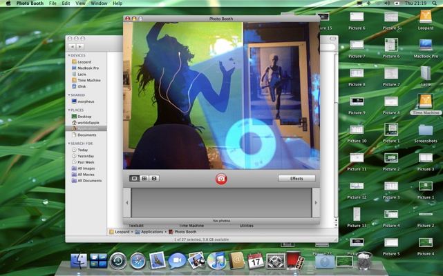Screen dimensions: 443x276
Task: Select iDisk in the Finder sidebar
Action: pyautogui.click(x=82, y=87)
